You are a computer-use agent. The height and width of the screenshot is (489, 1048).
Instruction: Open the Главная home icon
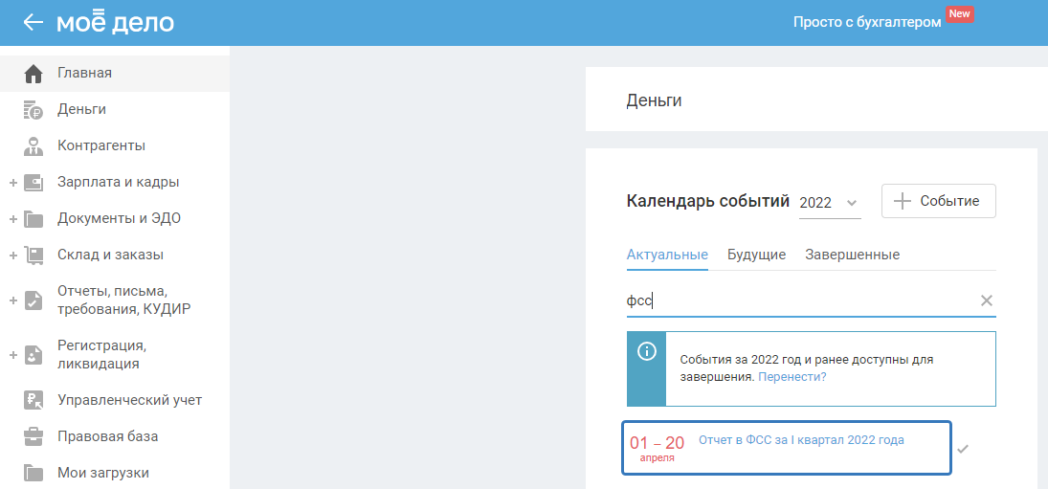(33, 74)
